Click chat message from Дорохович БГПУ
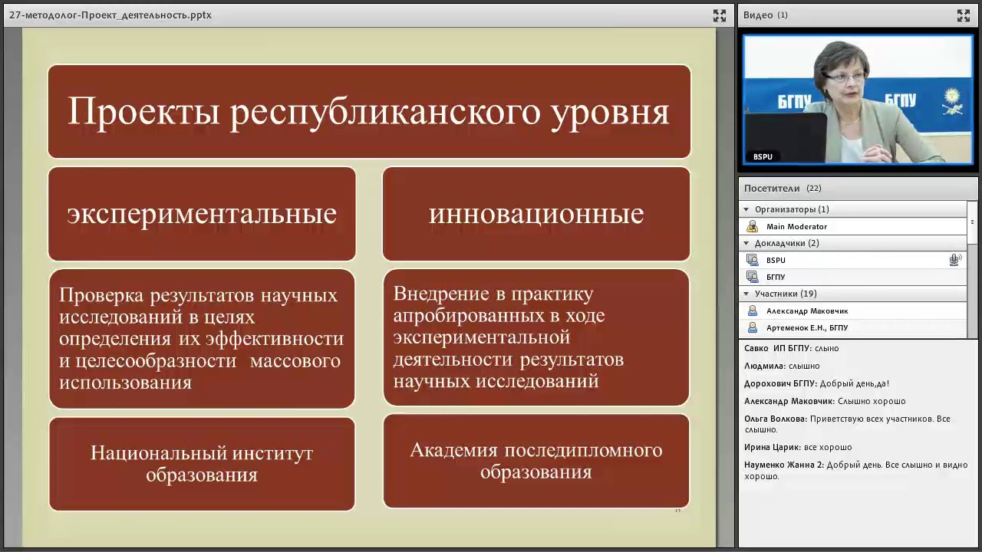The height and width of the screenshot is (552, 982). point(816,383)
